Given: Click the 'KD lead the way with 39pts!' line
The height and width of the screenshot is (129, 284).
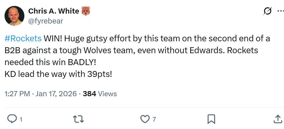Looking at the screenshot, I should (x=58, y=74).
